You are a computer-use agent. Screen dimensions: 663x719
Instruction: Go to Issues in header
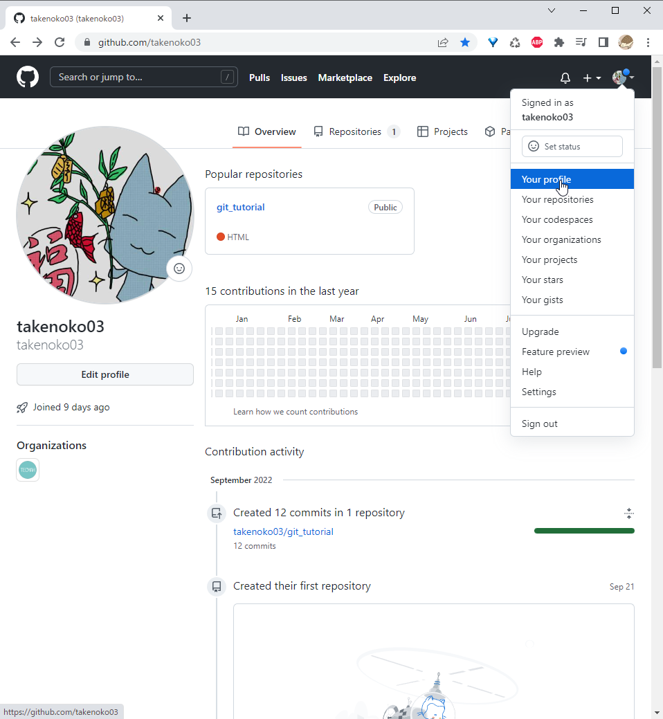click(294, 78)
